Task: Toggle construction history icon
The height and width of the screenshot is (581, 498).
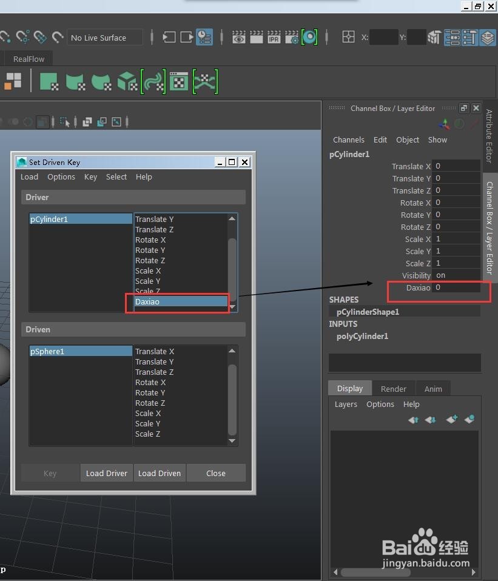Action: pyautogui.click(x=204, y=37)
